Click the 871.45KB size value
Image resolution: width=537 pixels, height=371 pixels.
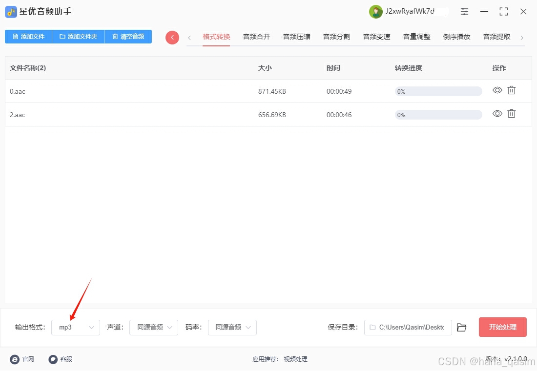click(x=272, y=91)
